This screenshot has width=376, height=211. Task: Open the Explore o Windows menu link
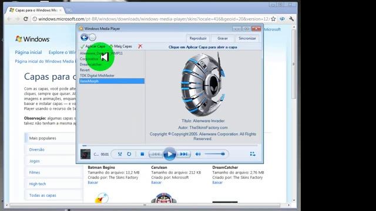[62, 52]
